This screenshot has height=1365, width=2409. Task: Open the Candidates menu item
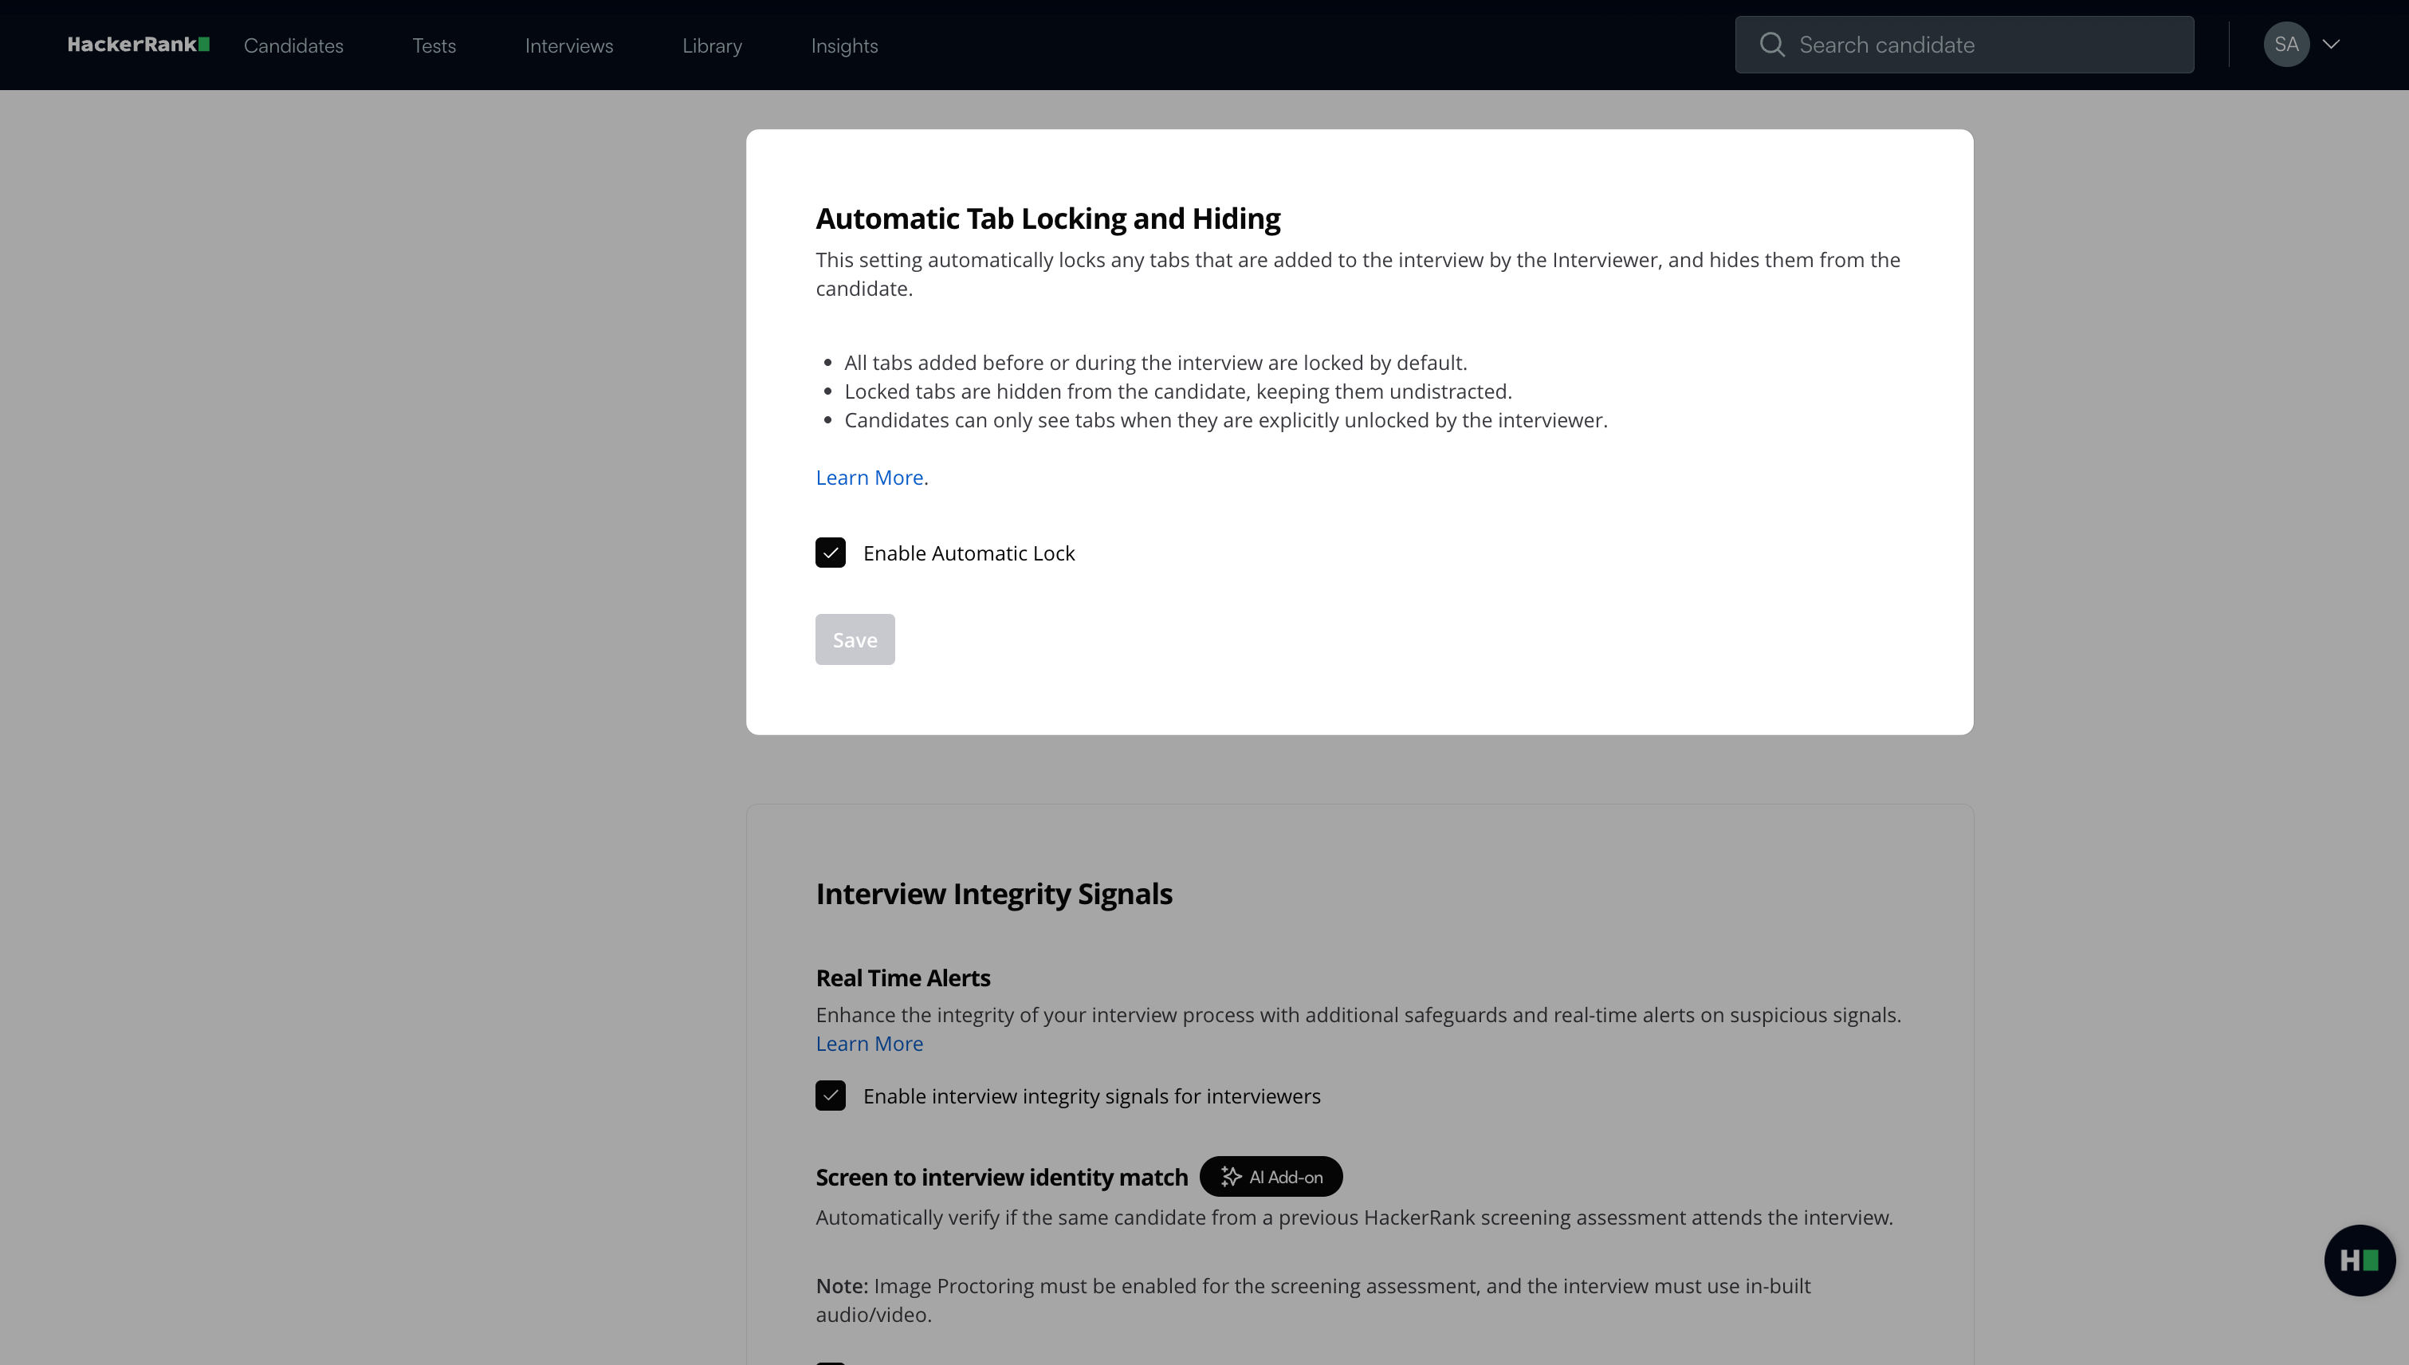coord(293,46)
